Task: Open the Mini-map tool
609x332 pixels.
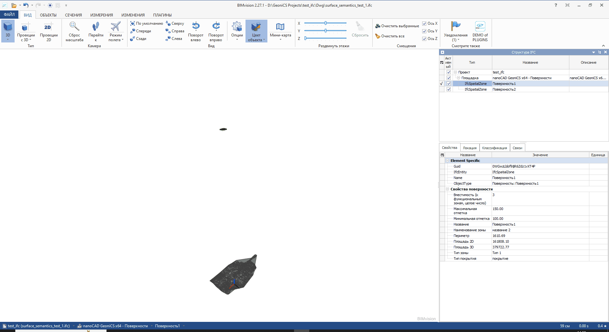Action: (280, 27)
